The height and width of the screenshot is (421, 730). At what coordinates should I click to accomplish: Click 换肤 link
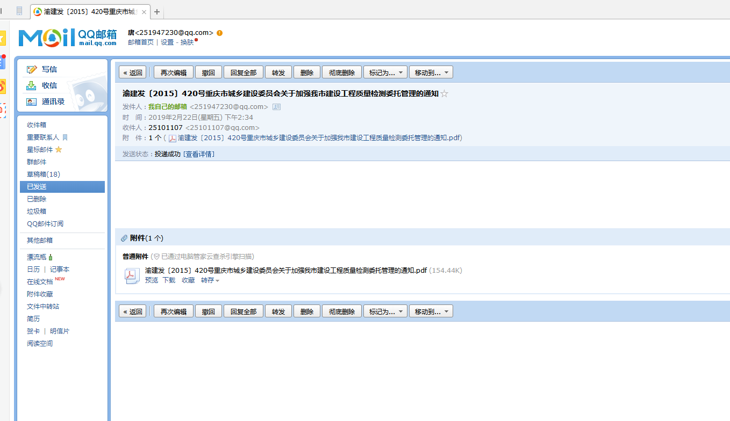coord(187,42)
